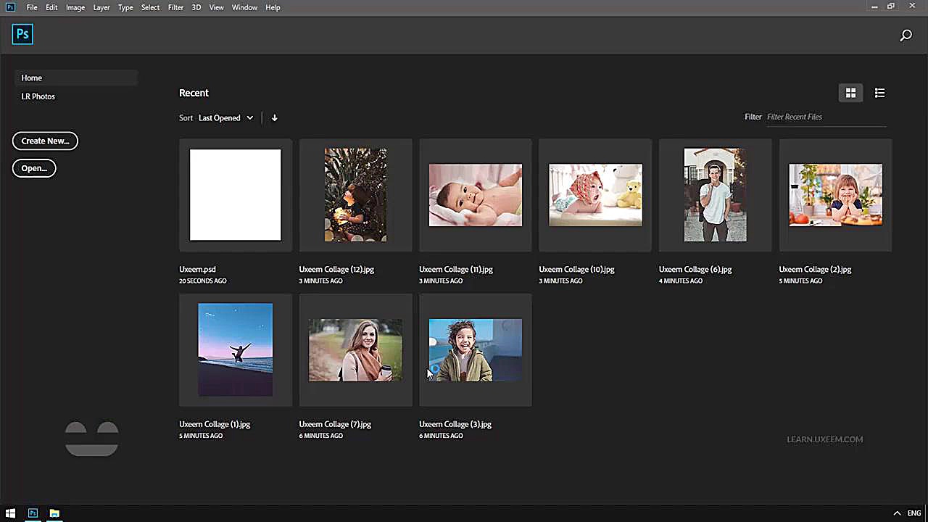Click the Uxeem Collage (3).jpg file name
This screenshot has height=522, width=928.
pyautogui.click(x=455, y=424)
